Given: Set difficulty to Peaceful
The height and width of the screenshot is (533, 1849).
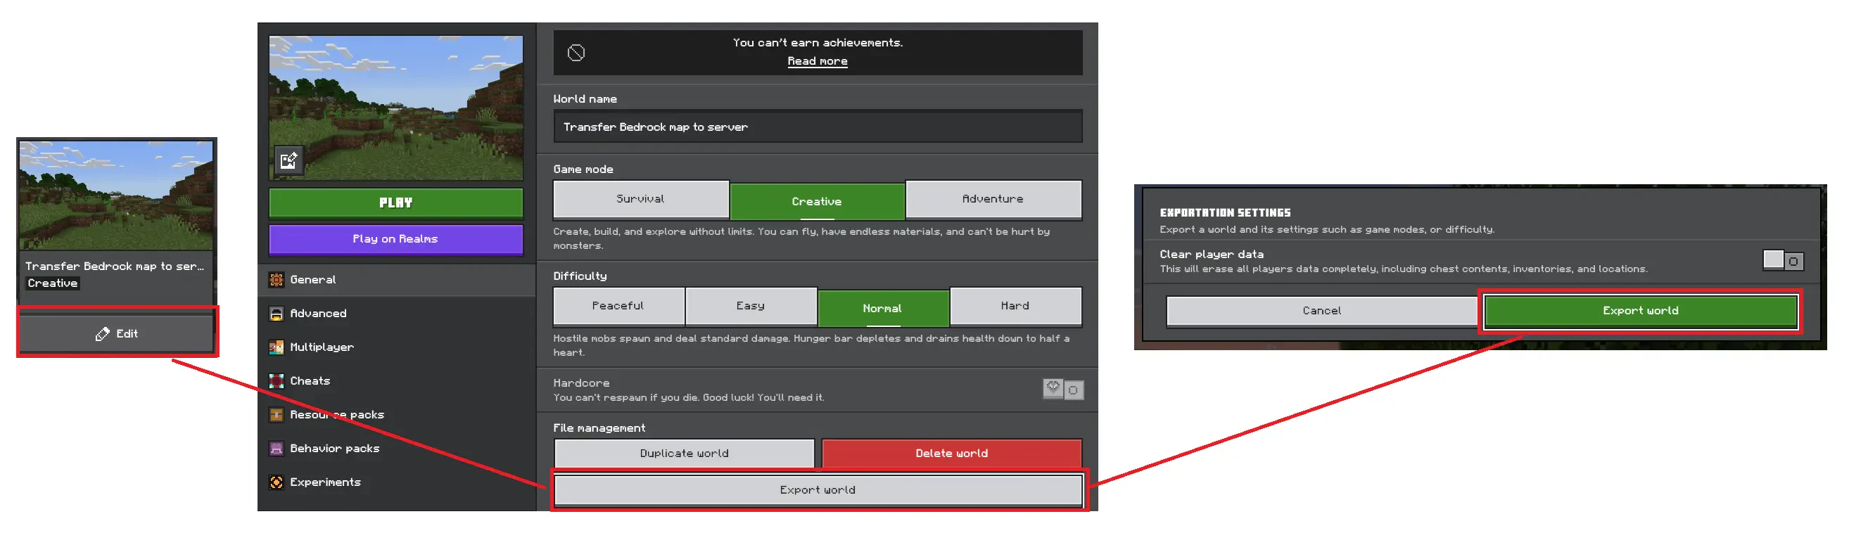Looking at the screenshot, I should pos(618,307).
